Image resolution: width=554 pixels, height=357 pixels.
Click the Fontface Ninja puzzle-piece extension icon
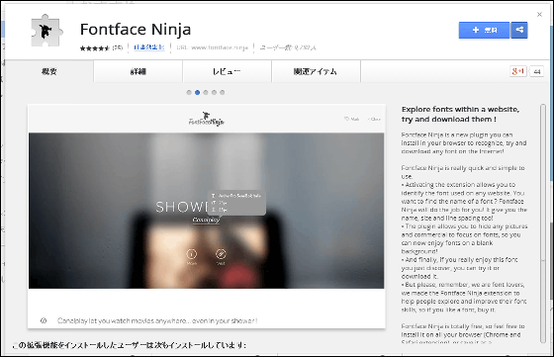click(x=46, y=31)
